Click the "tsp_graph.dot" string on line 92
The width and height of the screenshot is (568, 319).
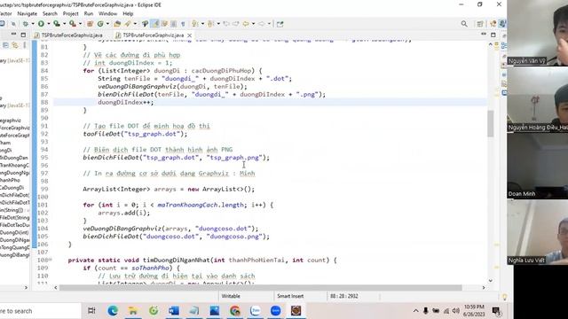click(153, 134)
